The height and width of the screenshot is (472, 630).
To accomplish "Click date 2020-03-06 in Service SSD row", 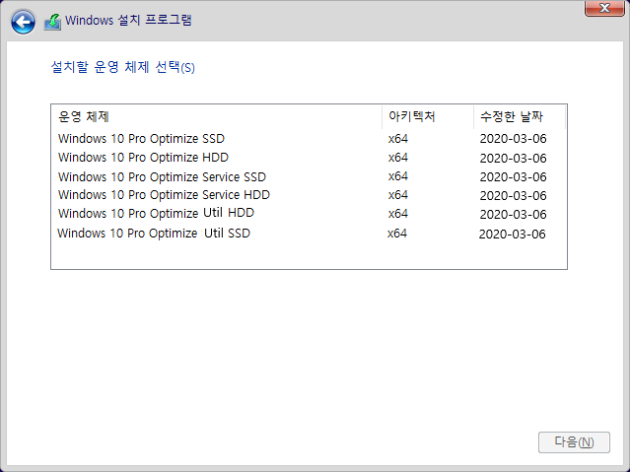I will (513, 177).
